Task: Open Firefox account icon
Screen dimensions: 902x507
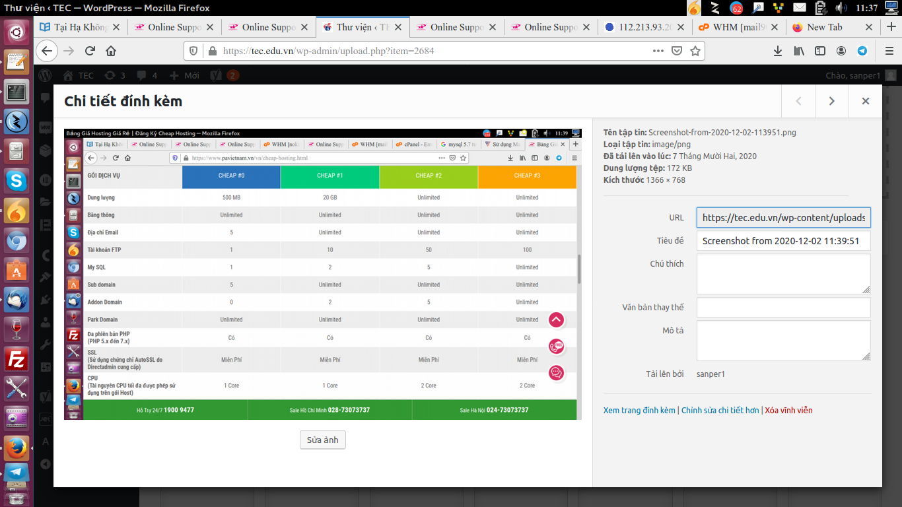Action: [x=841, y=51]
